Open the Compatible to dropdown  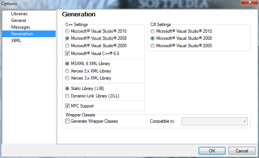point(214,122)
